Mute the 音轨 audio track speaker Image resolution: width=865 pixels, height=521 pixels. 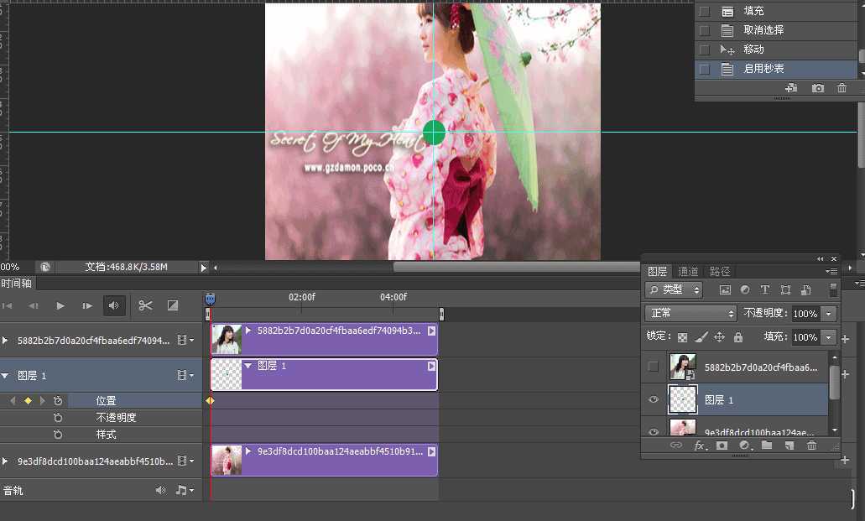160,490
